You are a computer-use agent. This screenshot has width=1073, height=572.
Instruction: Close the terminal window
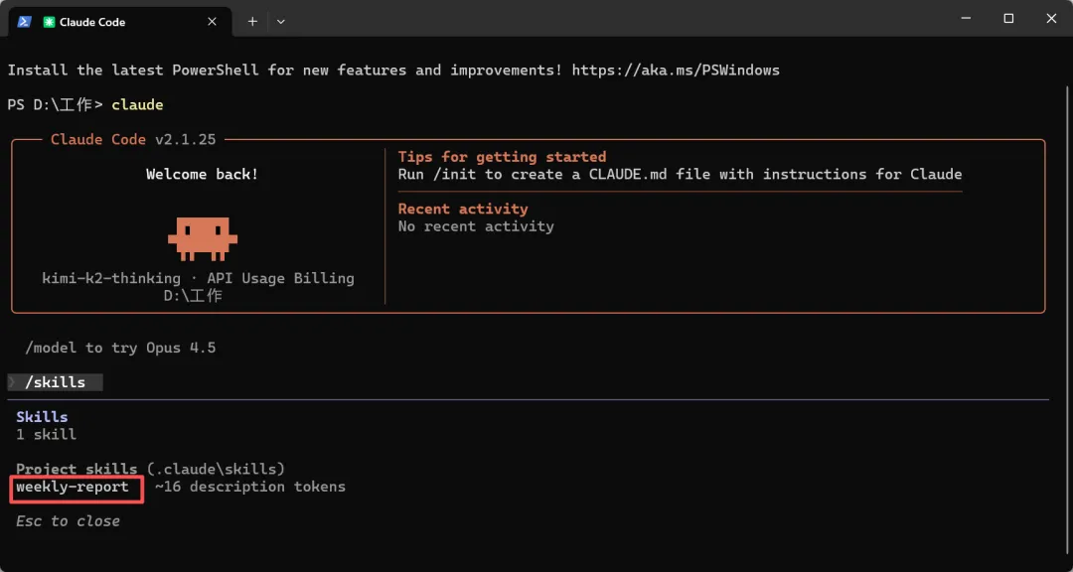tap(1052, 18)
